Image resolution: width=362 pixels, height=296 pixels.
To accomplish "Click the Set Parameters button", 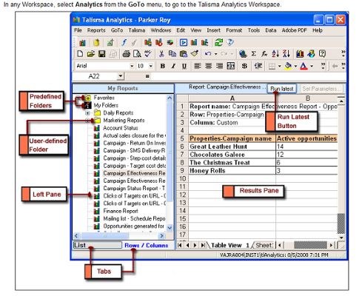I will (x=322, y=89).
